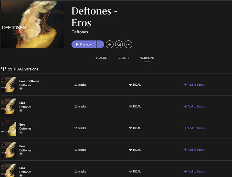Screen dimensions: 232x177
Task: Open the Eros - Deftones version title
Action: tap(29, 81)
